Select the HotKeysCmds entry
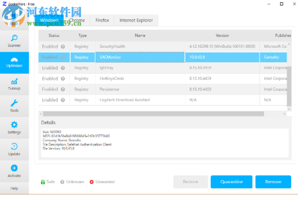This screenshot has width=298, height=199. (x=140, y=78)
